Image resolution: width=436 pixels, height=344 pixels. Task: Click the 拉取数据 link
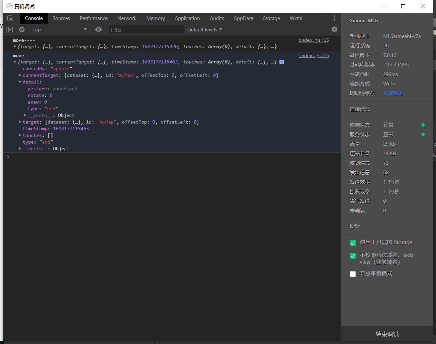[x=393, y=94]
